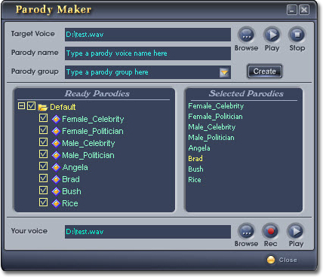The image size is (323, 277).
Task: Browse for Your voice file
Action: (x=246, y=232)
